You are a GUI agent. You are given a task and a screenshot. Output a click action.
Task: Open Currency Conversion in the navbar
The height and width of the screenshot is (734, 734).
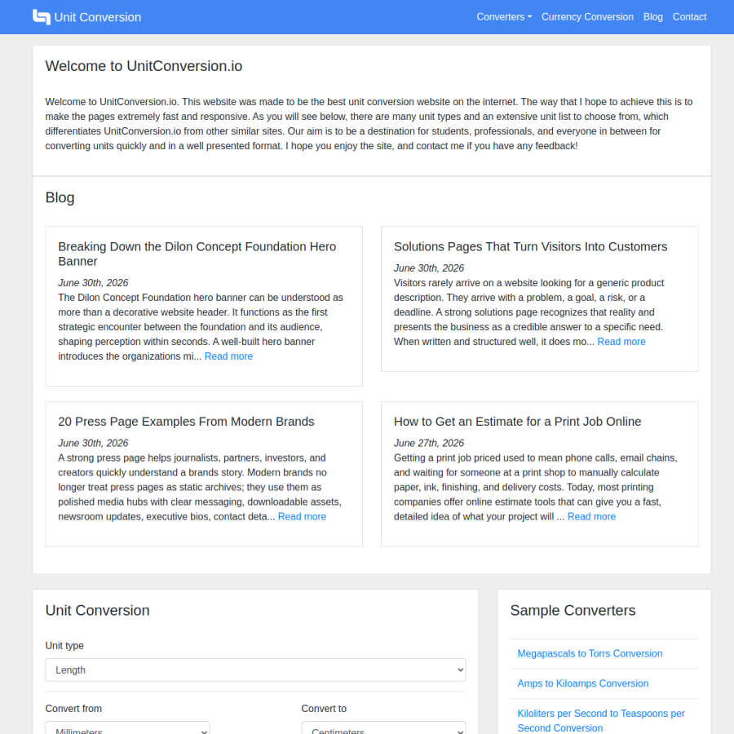587,17
